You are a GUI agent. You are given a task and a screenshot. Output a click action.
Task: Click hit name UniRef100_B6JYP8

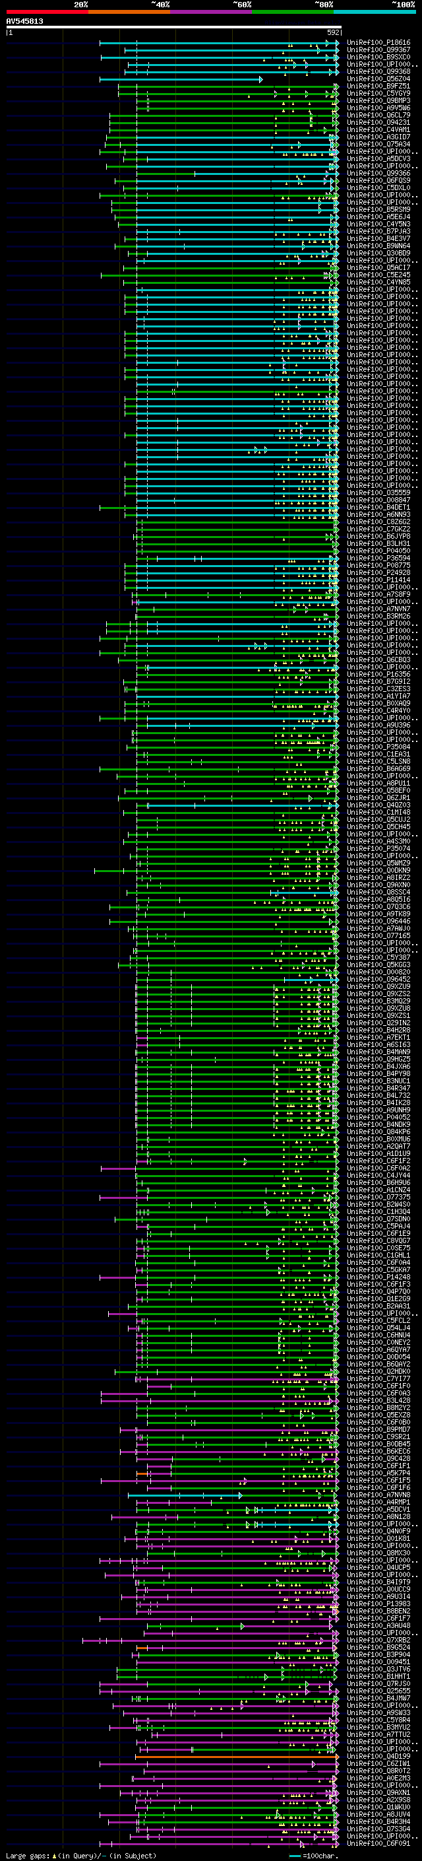[x=378, y=536]
